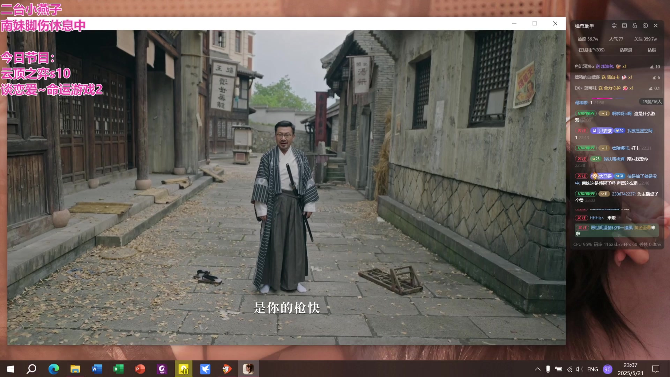Open the purple PDF reader taskbar icon
The height and width of the screenshot is (377, 670).
(162, 369)
